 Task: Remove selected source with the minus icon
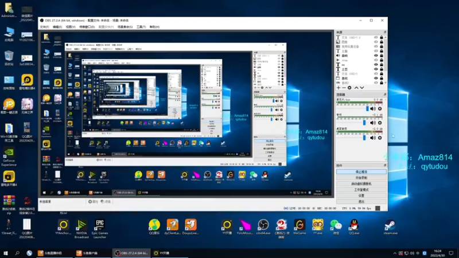(x=344, y=88)
